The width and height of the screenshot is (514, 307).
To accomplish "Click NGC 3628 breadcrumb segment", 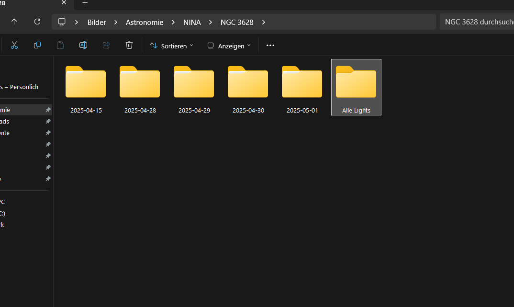I will click(237, 23).
